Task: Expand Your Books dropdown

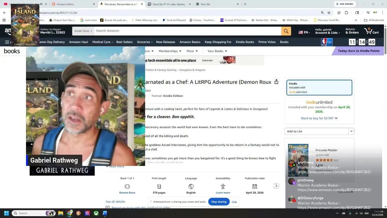Action: point(217,51)
